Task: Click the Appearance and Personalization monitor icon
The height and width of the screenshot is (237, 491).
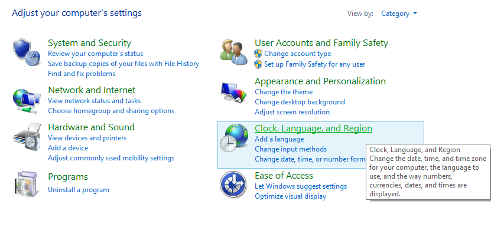Action: pyautogui.click(x=233, y=92)
